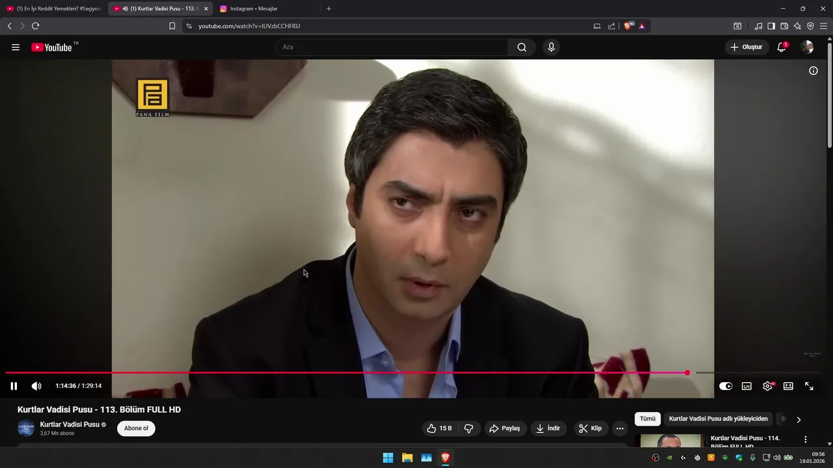Open the Brave playlist music icon
Image resolution: width=833 pixels, height=468 pixels.
click(758, 26)
